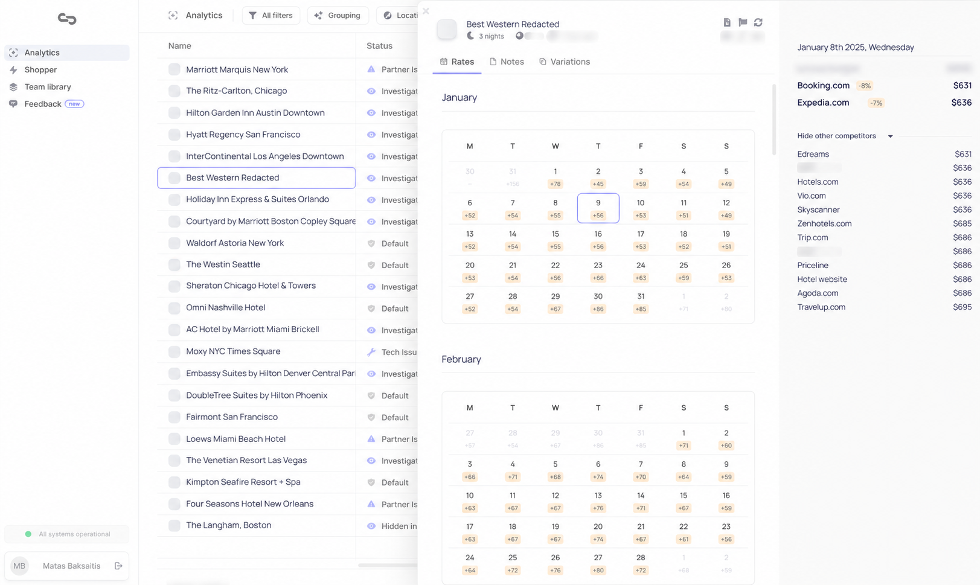
Task: Collapse the Hide other competitors dropdown
Action: coord(845,136)
